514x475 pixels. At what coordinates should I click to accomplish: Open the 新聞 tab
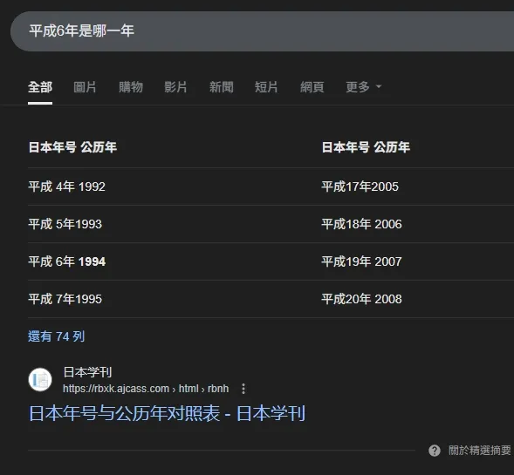point(222,87)
